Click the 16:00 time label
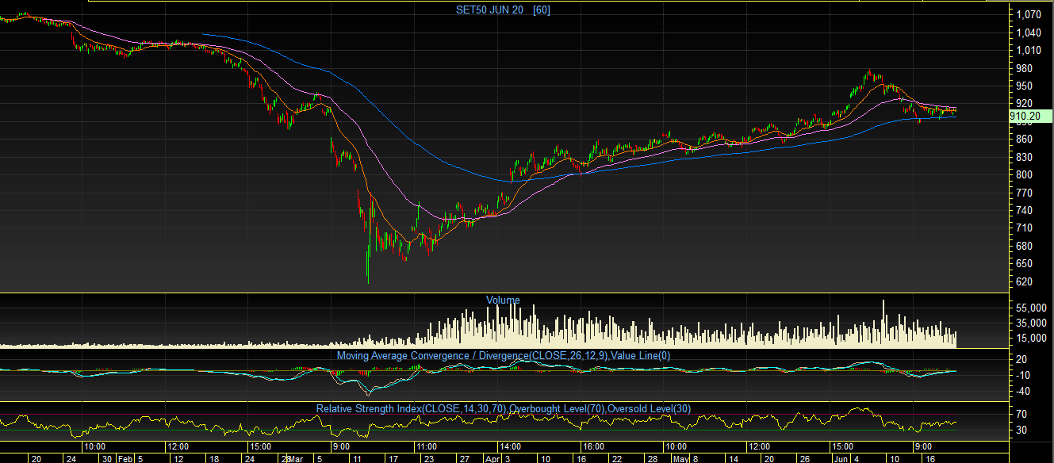 592,446
